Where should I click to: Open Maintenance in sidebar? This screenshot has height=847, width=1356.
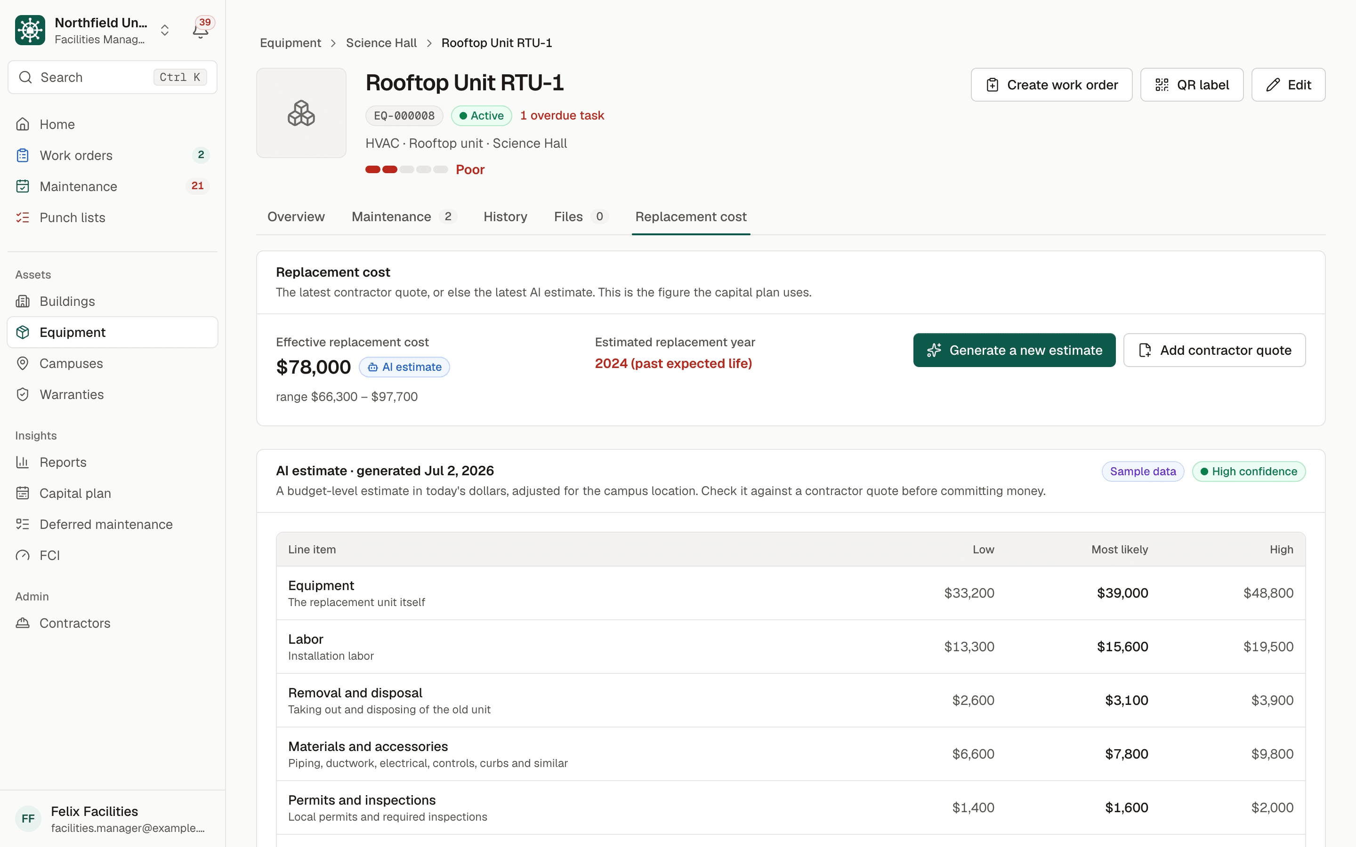113,186
